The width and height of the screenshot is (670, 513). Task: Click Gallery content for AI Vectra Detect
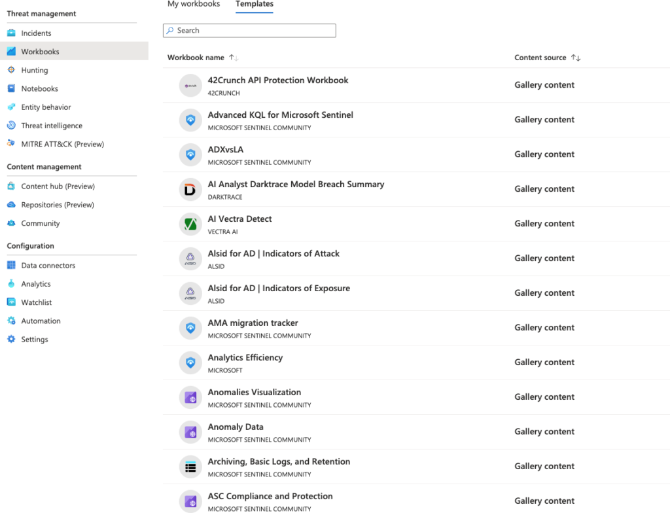tap(544, 224)
